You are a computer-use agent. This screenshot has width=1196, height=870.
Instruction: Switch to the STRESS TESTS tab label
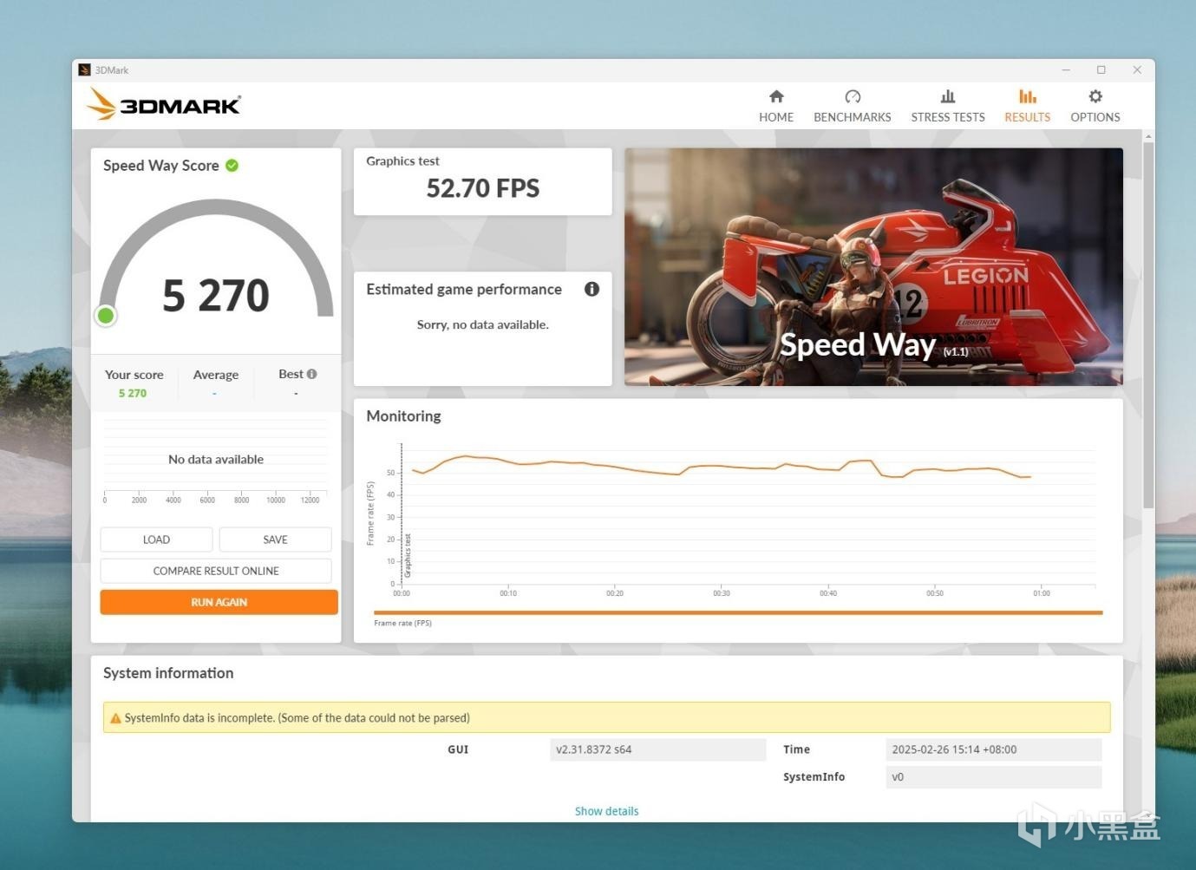(948, 117)
